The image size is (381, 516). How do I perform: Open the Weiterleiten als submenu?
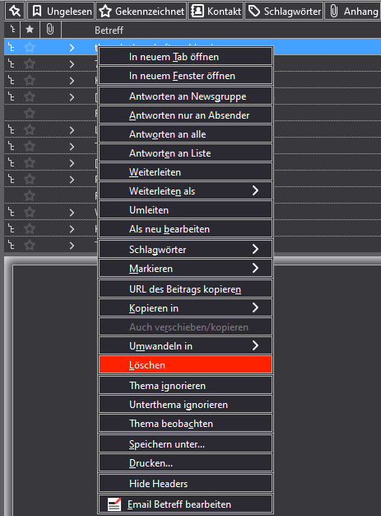[x=186, y=191]
